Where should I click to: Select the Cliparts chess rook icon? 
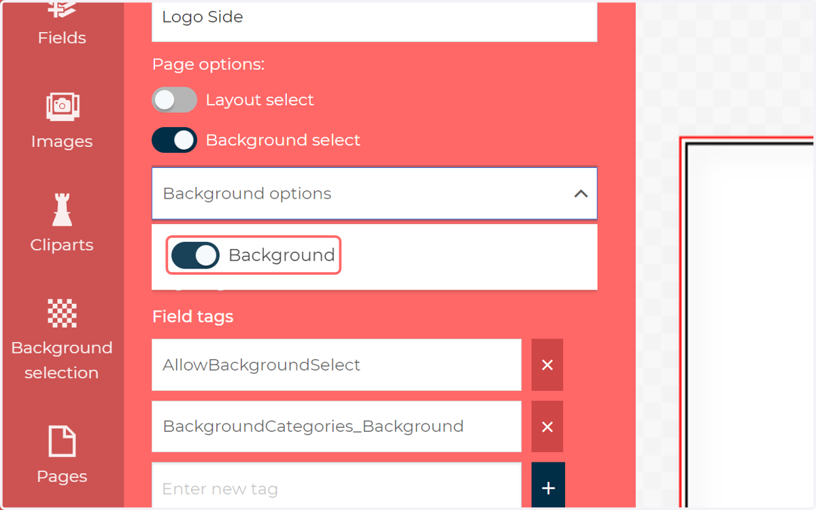[x=62, y=209]
